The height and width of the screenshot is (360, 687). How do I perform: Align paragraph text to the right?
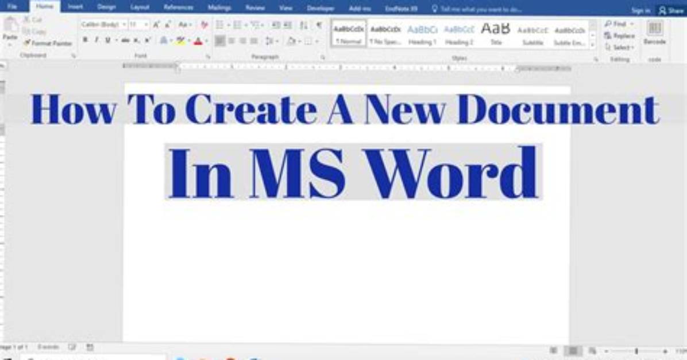(x=243, y=41)
